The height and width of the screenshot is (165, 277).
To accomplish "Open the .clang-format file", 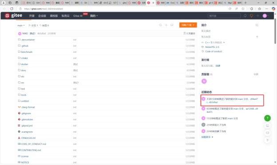I will click(28, 107).
